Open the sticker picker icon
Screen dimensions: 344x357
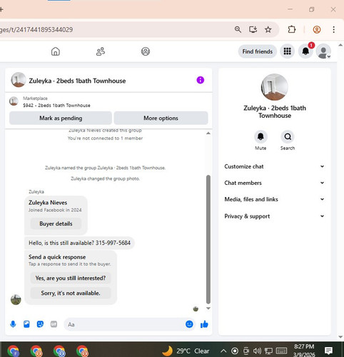tap(40, 324)
